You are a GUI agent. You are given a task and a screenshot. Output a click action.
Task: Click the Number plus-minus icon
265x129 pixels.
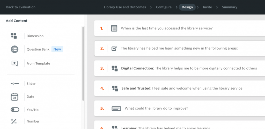pos(14,122)
